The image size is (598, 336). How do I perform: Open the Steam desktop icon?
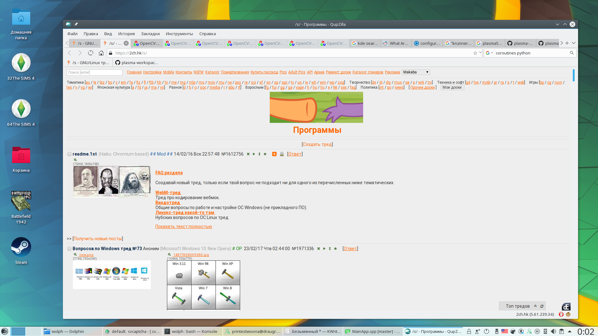(21, 251)
